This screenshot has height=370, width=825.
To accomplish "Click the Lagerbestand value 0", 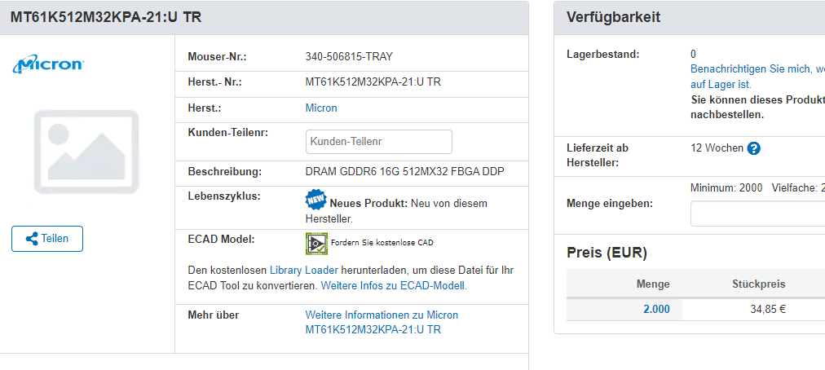I will (693, 54).
